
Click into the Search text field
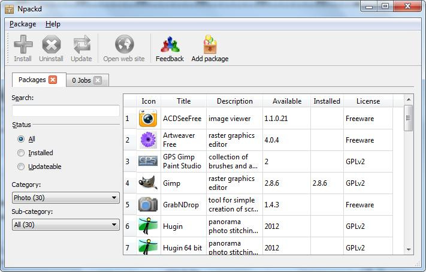point(66,111)
